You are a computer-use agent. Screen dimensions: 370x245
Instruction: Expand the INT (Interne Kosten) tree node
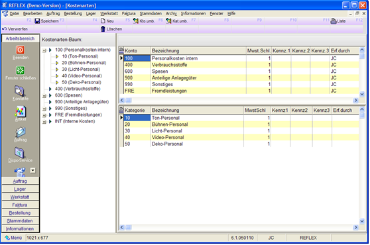click(44, 122)
